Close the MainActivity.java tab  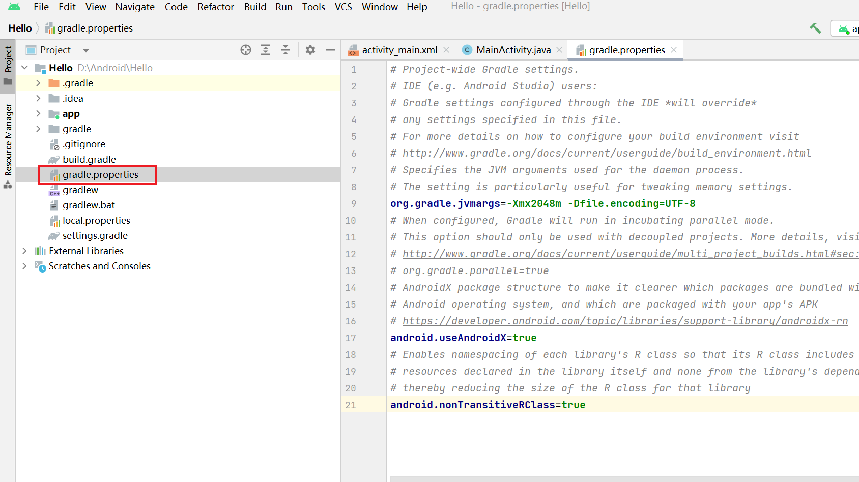(x=559, y=50)
